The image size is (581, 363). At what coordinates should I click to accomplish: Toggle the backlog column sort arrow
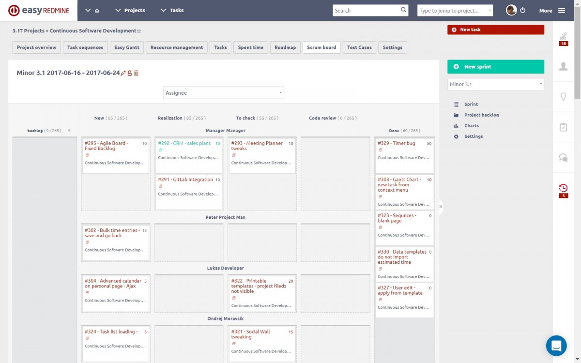(69, 130)
